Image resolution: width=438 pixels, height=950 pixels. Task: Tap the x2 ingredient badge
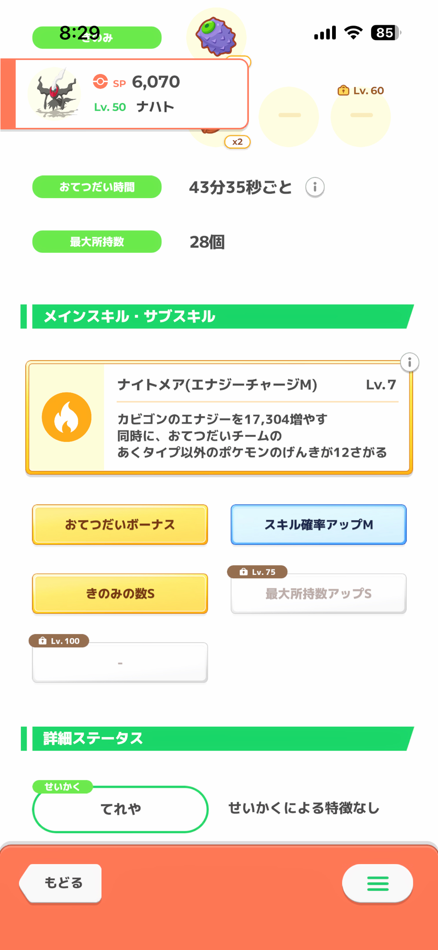[237, 142]
